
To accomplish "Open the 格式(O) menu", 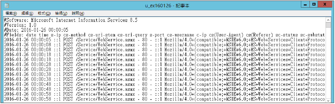I will (44, 13).
